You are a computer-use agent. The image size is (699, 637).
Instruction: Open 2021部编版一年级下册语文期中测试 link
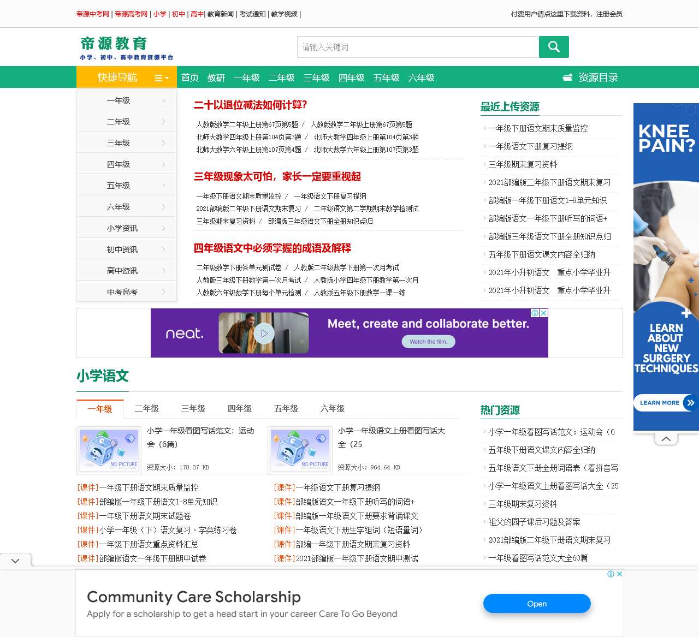(x=357, y=558)
